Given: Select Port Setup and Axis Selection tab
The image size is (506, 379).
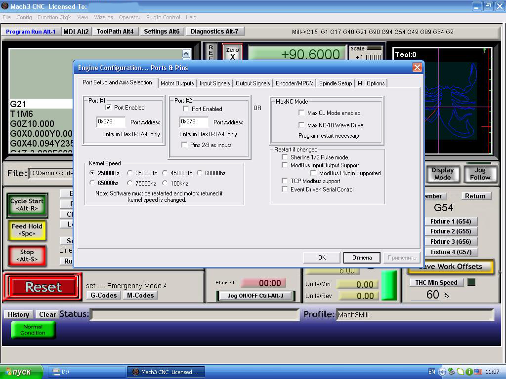Looking at the screenshot, I should 117,82.
